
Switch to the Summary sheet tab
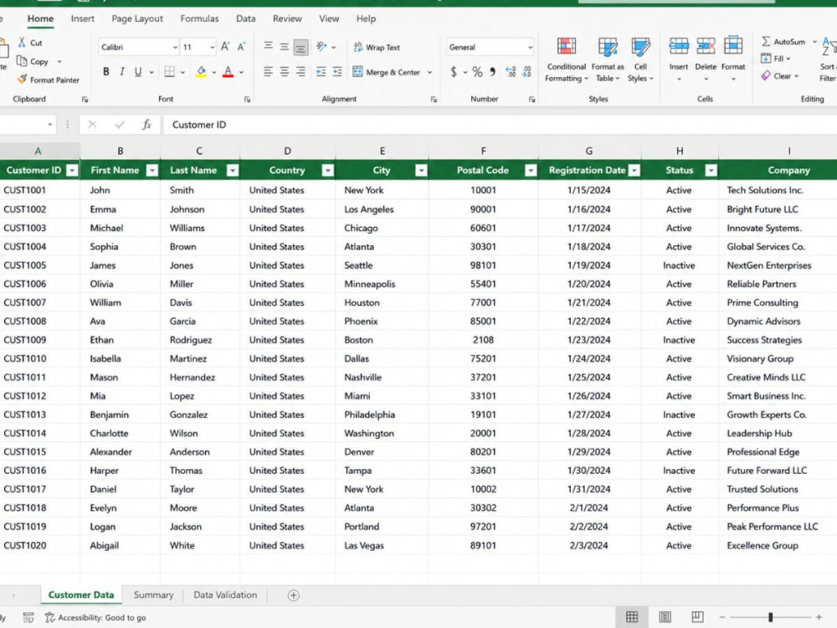pyautogui.click(x=153, y=595)
